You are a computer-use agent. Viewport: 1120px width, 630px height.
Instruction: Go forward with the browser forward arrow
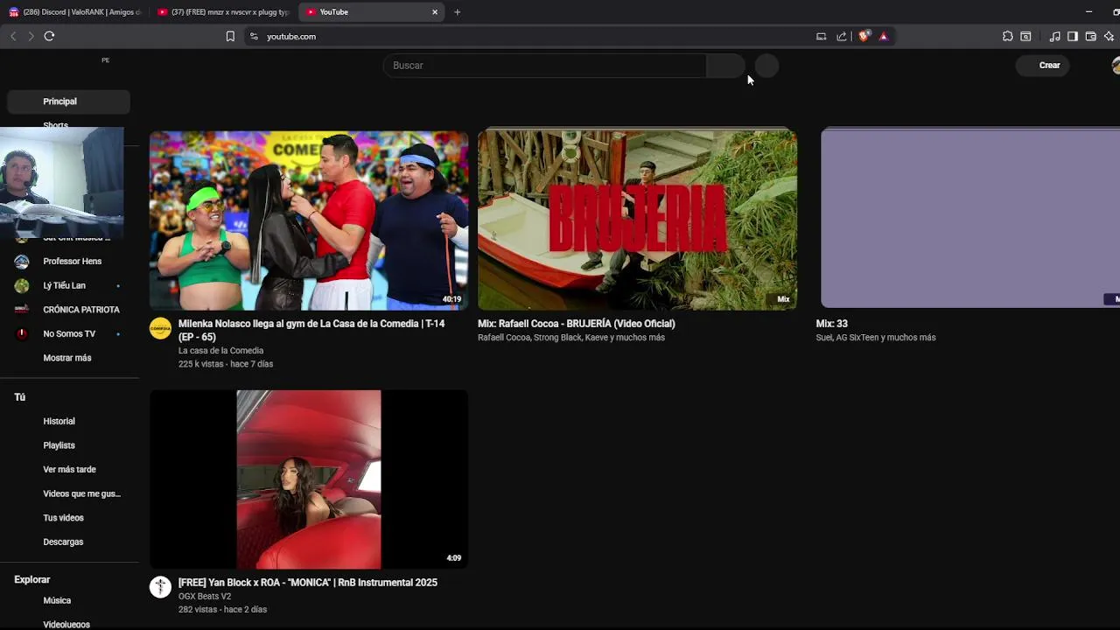pyautogui.click(x=31, y=36)
